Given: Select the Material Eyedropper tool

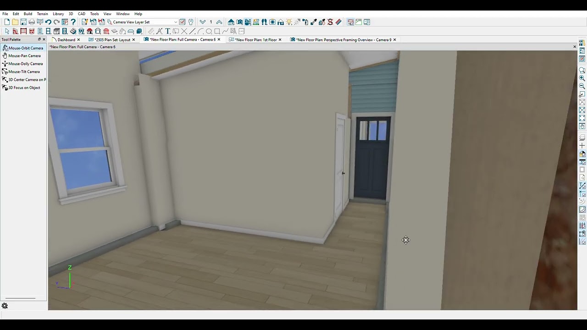Looking at the screenshot, I should tap(314, 22).
